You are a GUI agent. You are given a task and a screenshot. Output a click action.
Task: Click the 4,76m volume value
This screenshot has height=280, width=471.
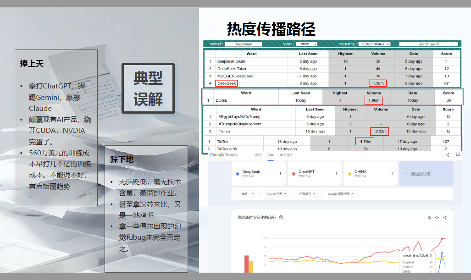coord(365,142)
